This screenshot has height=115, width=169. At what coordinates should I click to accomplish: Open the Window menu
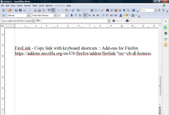(49, 6)
